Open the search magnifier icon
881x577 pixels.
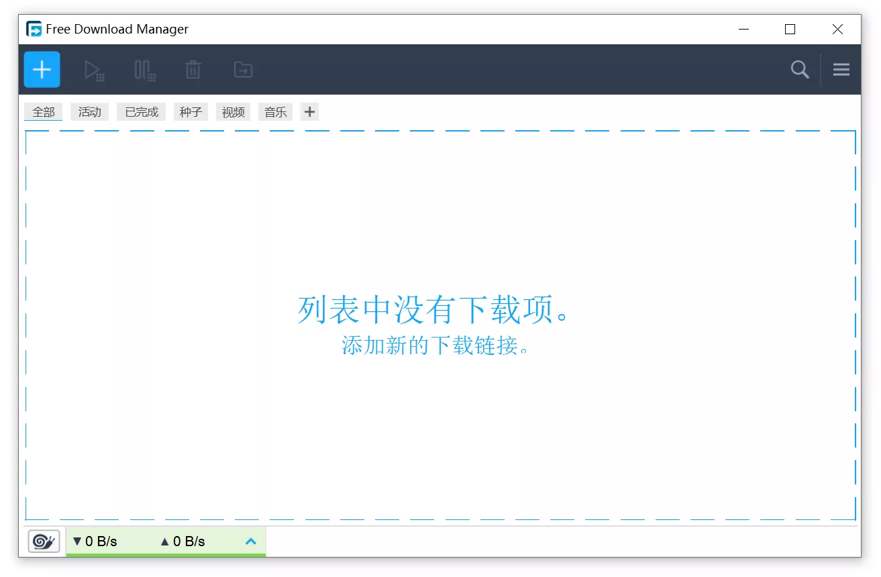pyautogui.click(x=799, y=69)
